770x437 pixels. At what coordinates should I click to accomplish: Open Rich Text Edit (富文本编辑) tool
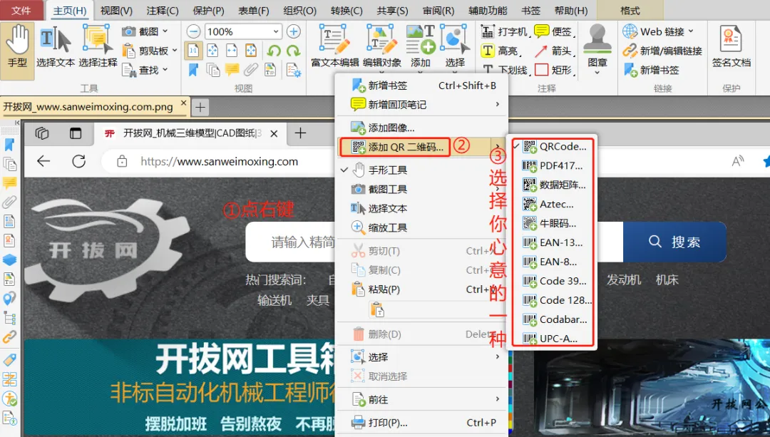[x=335, y=48]
